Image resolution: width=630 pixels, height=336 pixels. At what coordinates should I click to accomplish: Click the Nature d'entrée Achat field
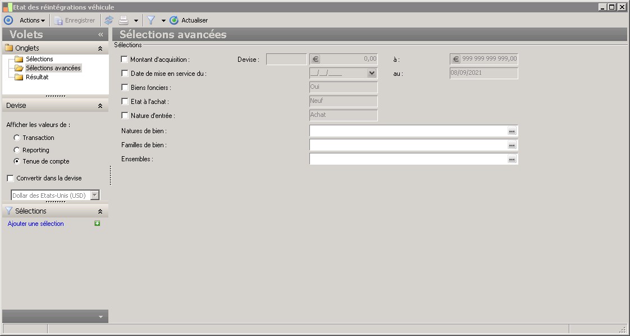point(344,115)
